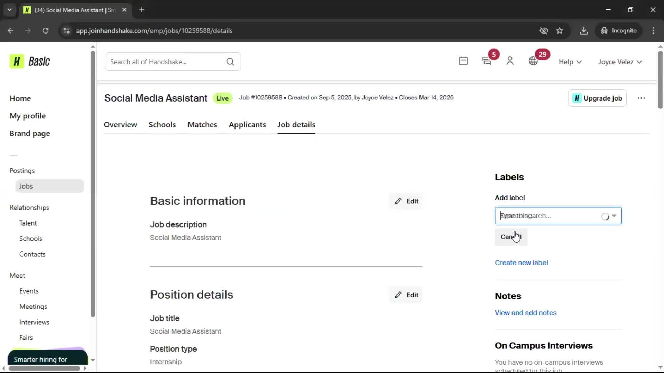Switch to the Matches tab
664x373 pixels.
point(202,125)
